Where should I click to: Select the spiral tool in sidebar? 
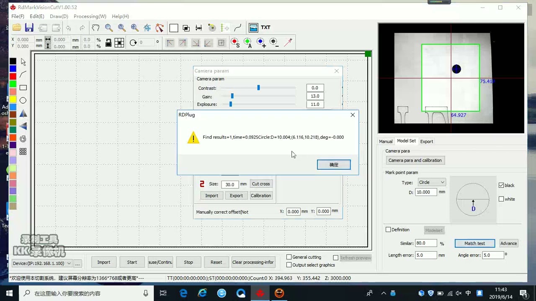tap(23, 138)
